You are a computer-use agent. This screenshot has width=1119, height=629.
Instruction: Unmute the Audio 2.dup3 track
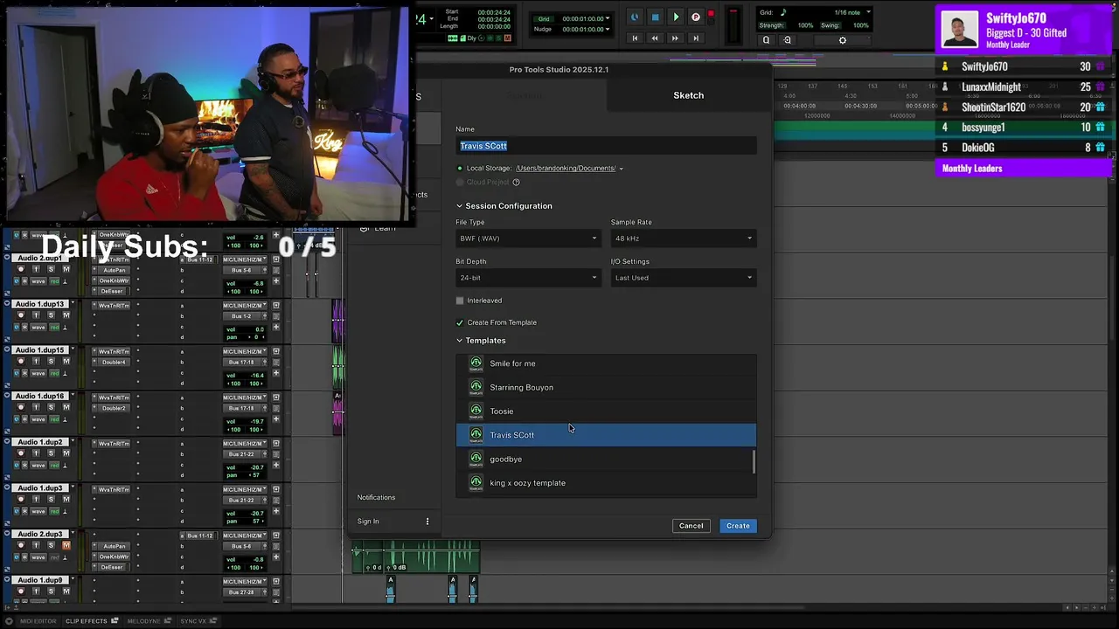[x=66, y=545]
